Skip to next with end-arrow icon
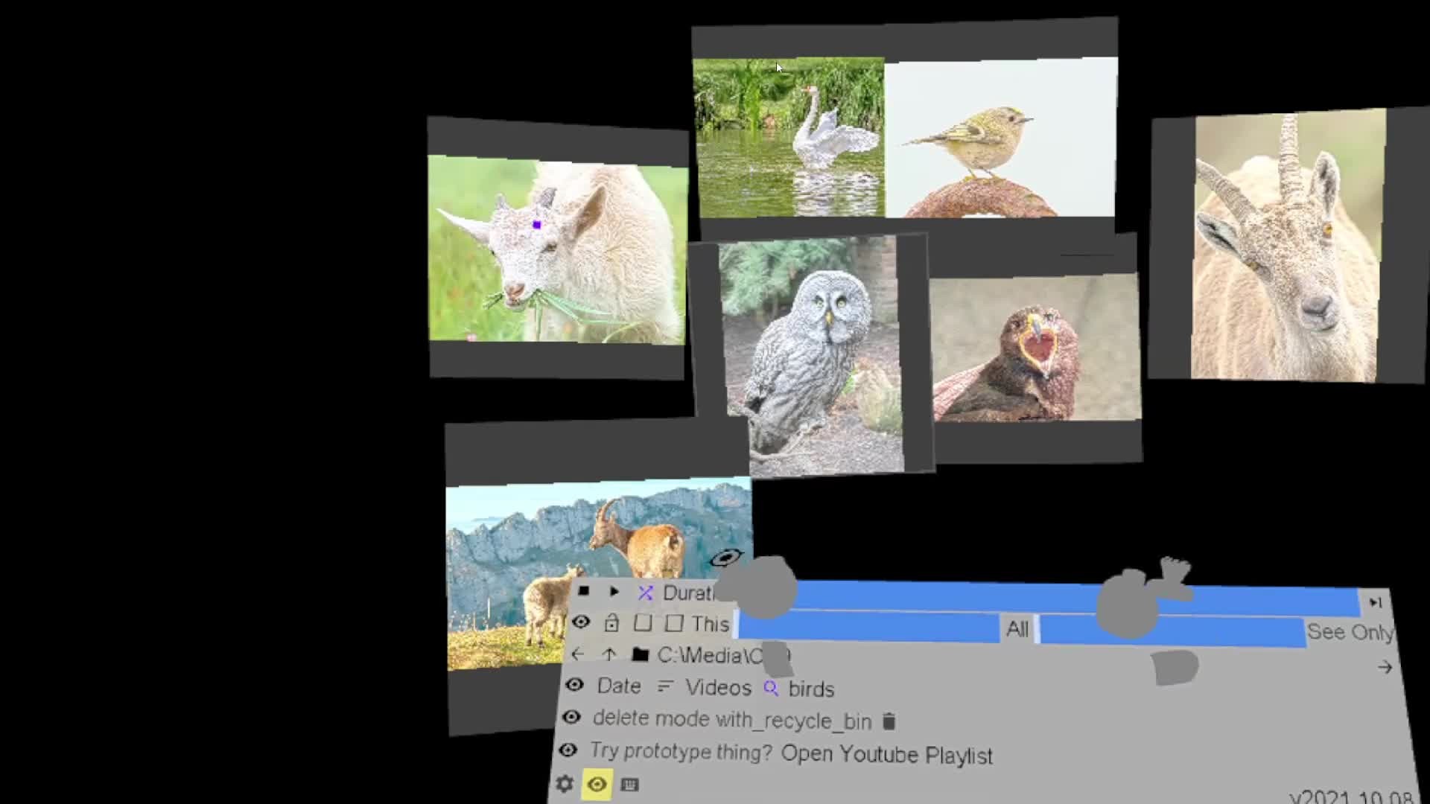This screenshot has width=1430, height=804. [x=1375, y=602]
